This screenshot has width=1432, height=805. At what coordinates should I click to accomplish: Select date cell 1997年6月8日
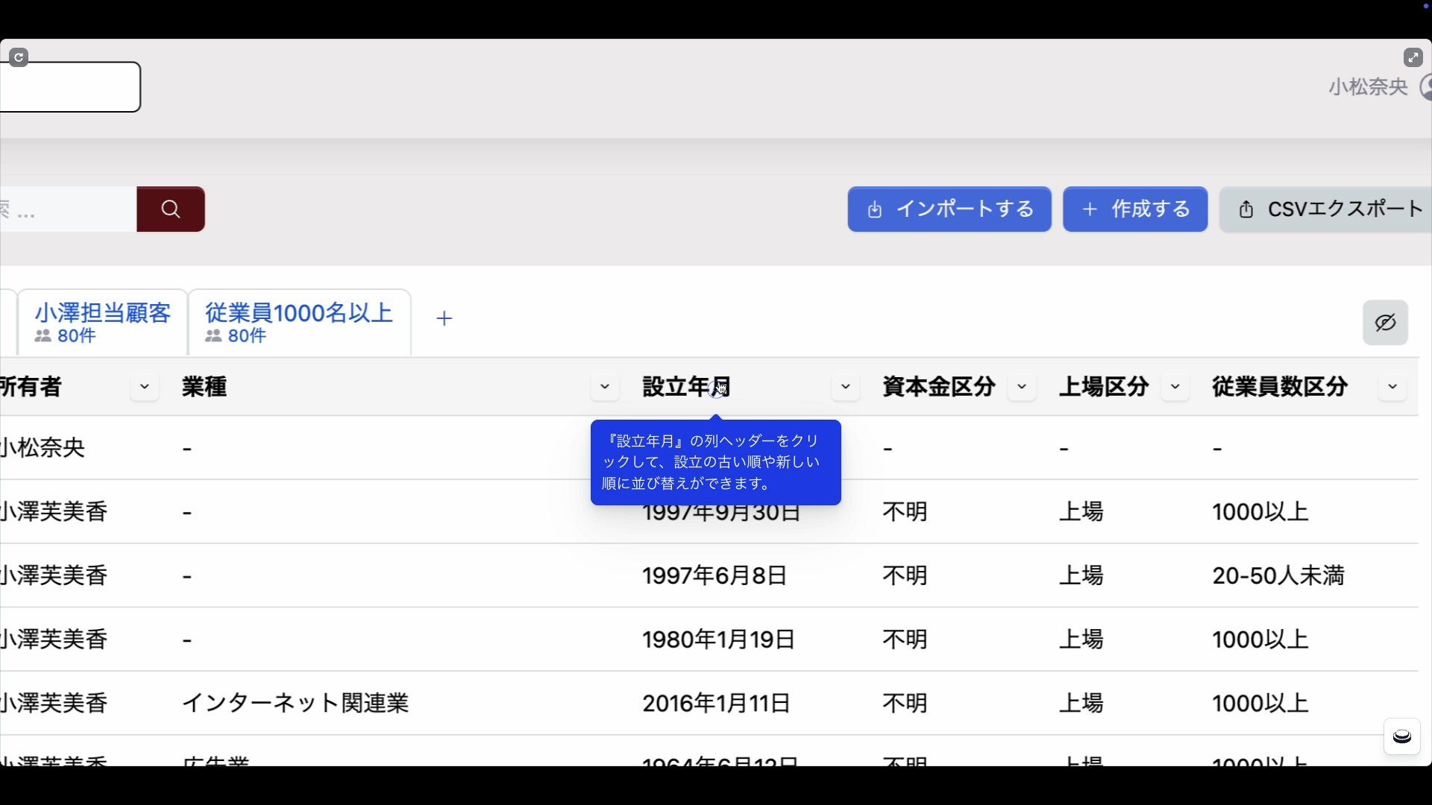(x=715, y=575)
